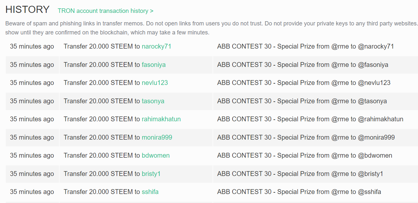418x203 pixels.
Task: Select the memo addressed to @bristy1
Action: [300, 174]
